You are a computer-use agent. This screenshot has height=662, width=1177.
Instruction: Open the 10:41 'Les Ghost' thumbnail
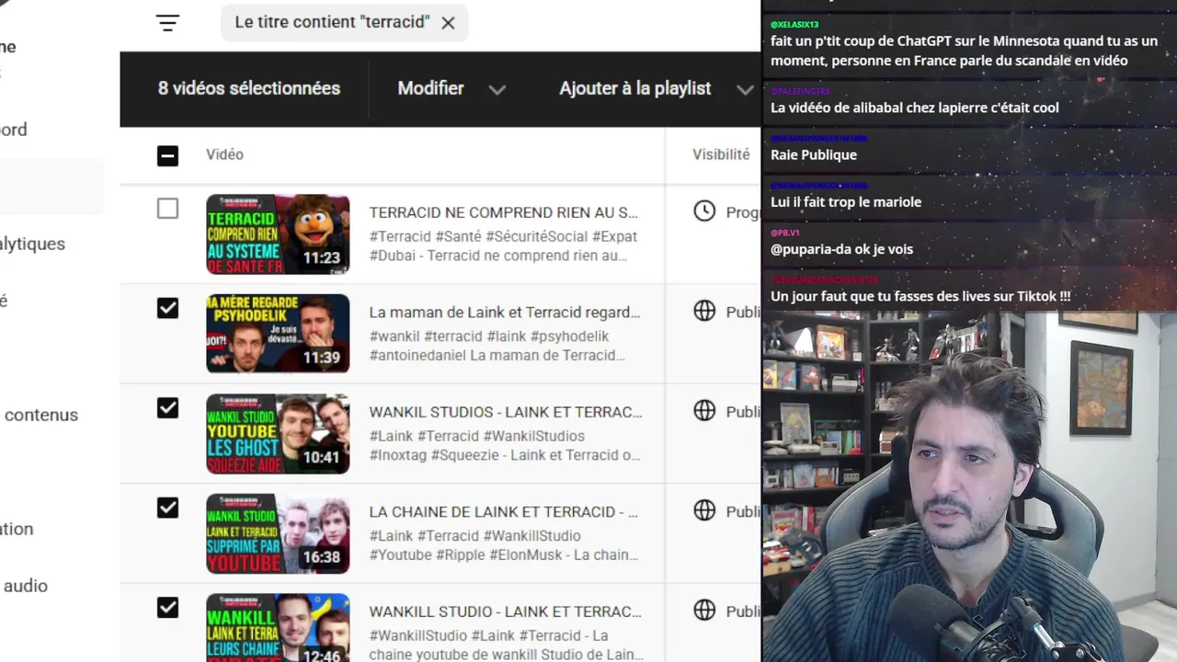[278, 434]
